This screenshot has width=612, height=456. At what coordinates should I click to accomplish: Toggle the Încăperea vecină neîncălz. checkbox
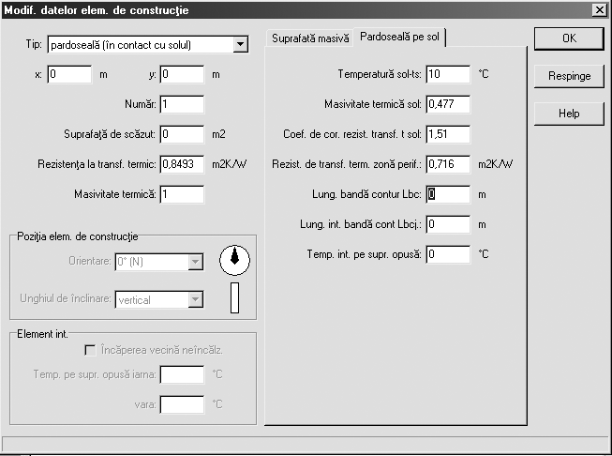coord(91,350)
